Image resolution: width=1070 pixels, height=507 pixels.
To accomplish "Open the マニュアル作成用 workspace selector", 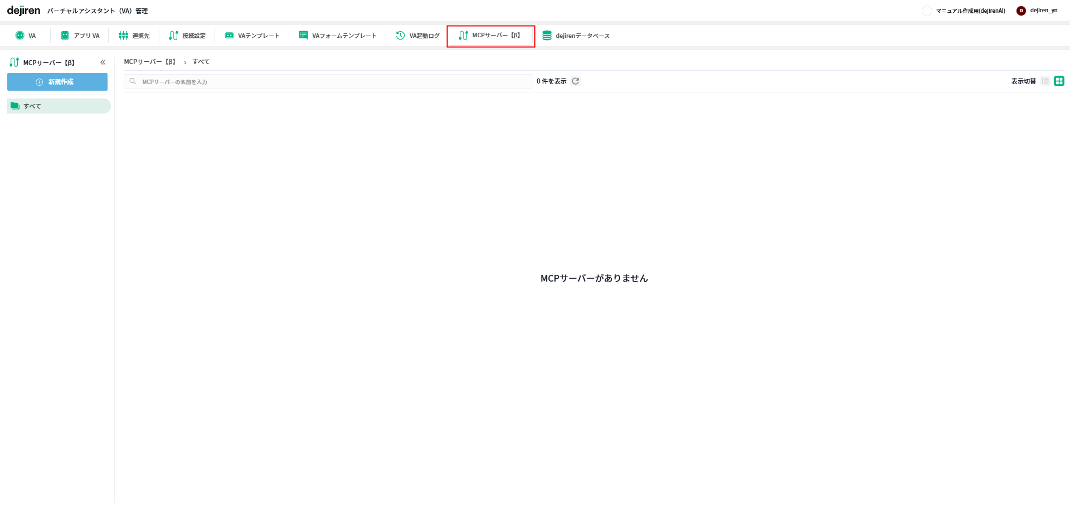I will [965, 11].
